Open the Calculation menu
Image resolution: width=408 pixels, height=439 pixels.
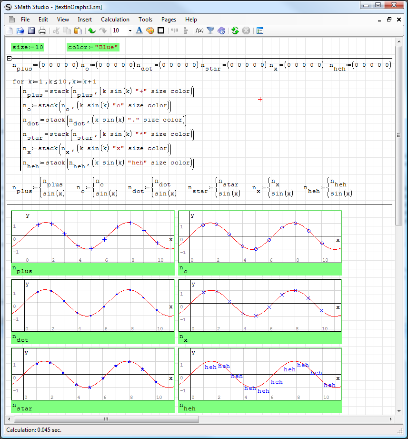coord(115,20)
